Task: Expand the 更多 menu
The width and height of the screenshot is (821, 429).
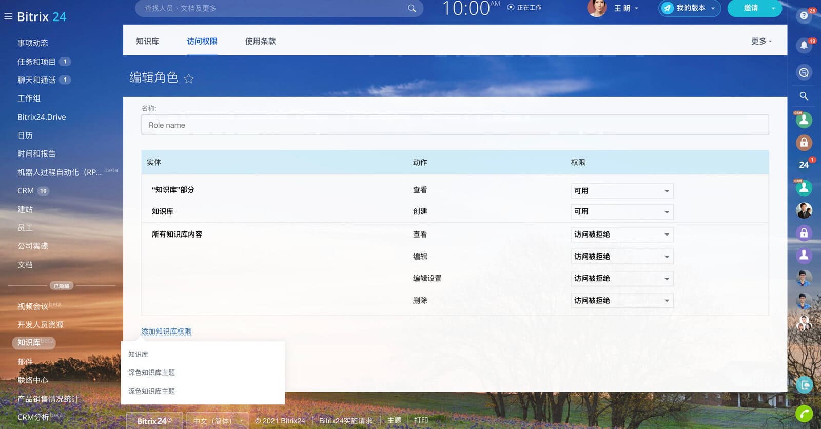Action: coord(761,41)
